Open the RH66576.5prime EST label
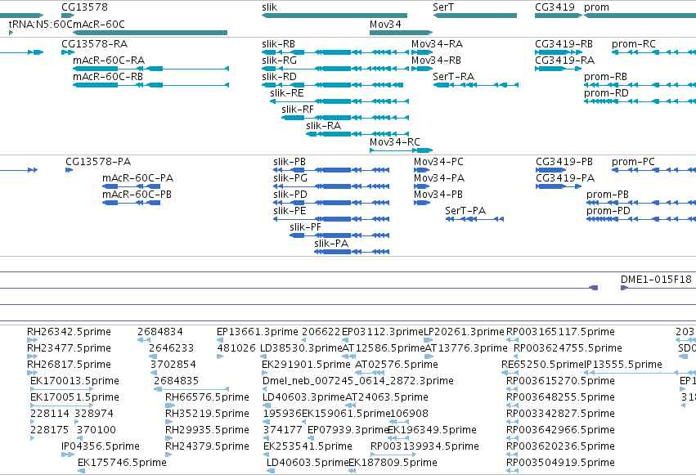The image size is (696, 475). [x=207, y=398]
